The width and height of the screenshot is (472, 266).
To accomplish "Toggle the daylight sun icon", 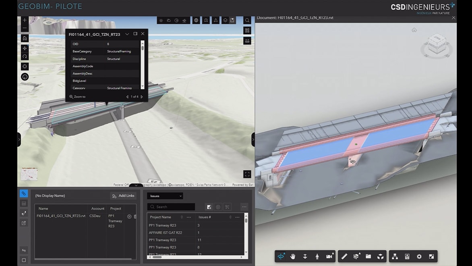I will click(161, 21).
